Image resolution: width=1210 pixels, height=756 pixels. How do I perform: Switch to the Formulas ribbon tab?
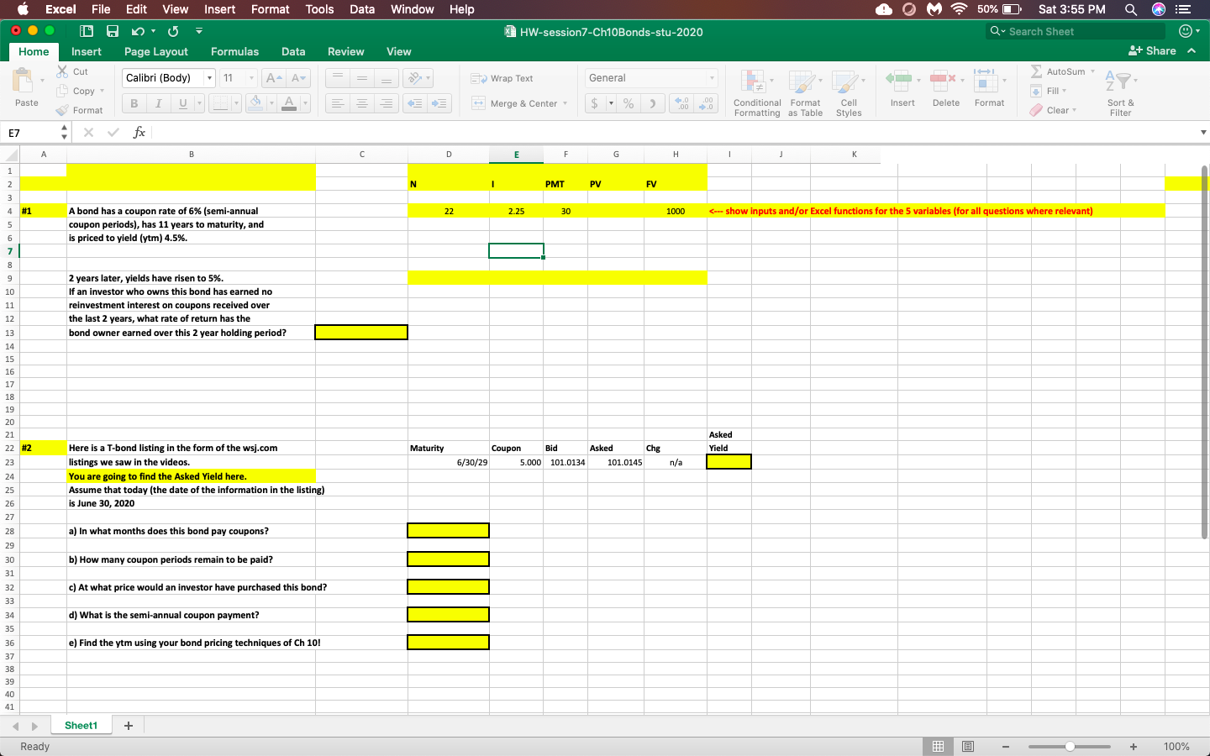pyautogui.click(x=234, y=51)
